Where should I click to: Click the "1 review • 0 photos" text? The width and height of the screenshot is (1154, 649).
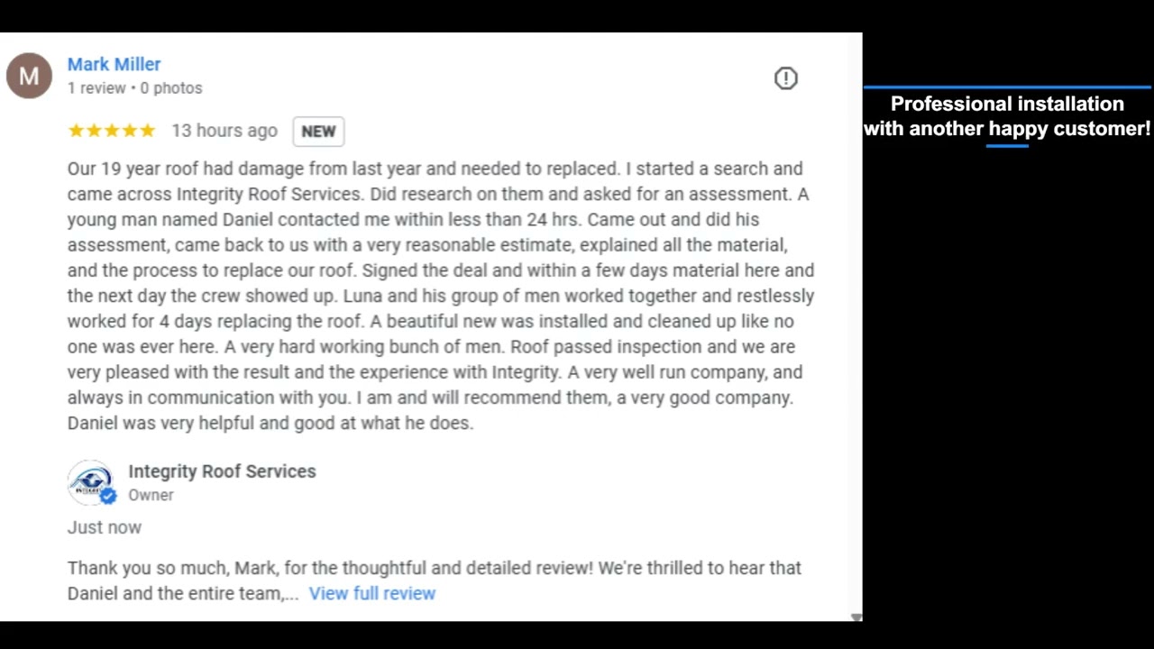click(134, 88)
